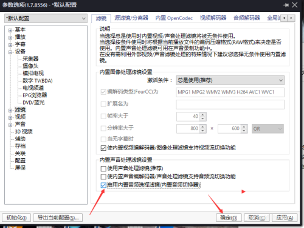Screen dimensions: 304x228
Task: Select 摄像头 in the settings tree
Action: [30, 66]
